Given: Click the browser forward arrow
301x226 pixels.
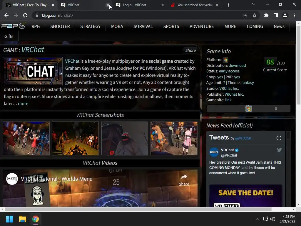Looking at the screenshot, I should [x=16, y=15].
